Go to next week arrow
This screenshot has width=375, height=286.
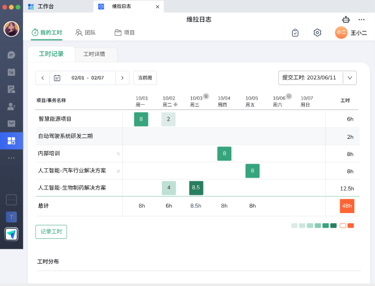122,78
